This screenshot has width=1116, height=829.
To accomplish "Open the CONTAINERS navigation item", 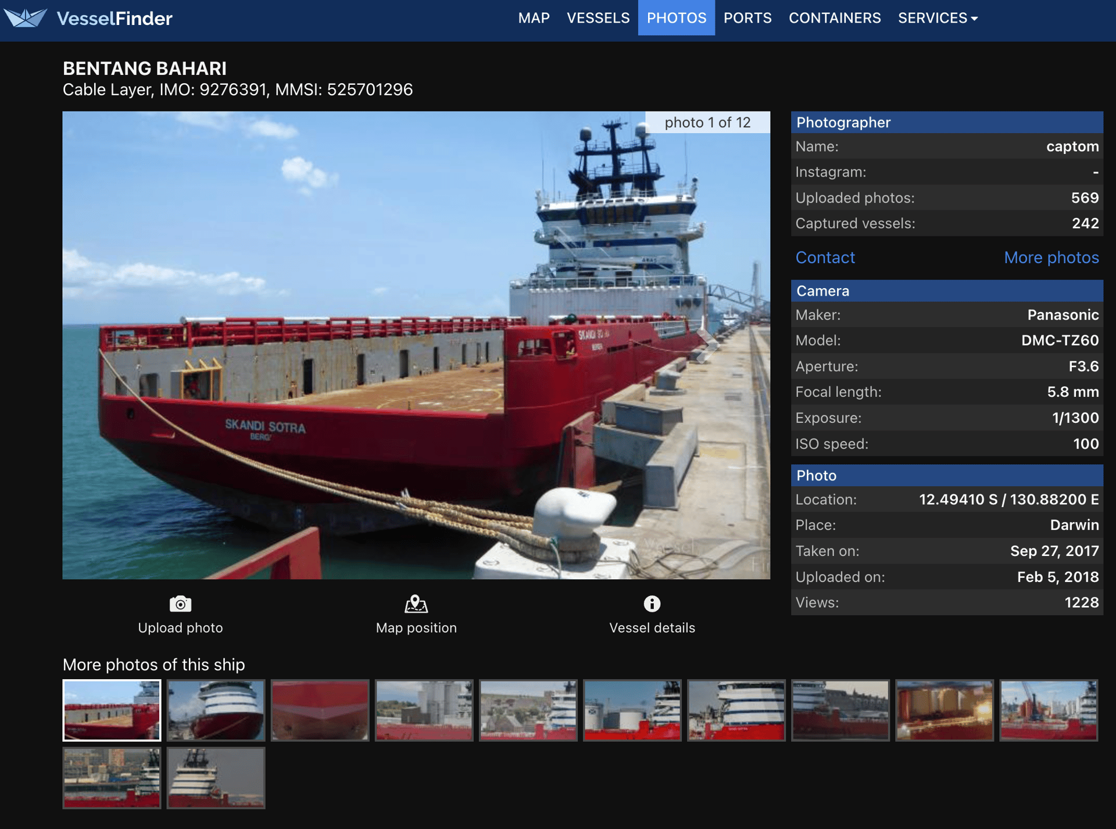I will tap(835, 18).
